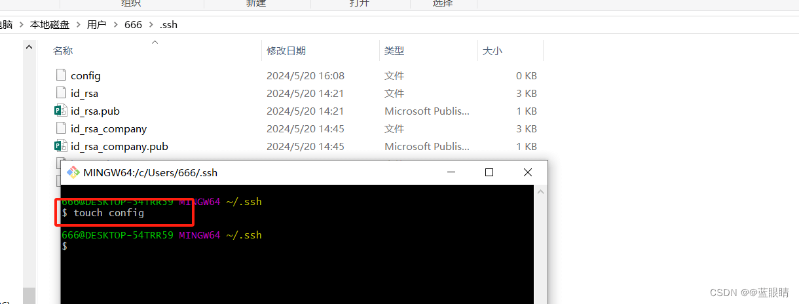Sort files by 名称 column

click(63, 50)
